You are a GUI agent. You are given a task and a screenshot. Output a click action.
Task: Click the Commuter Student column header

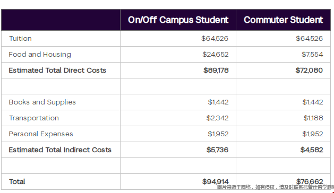pyautogui.click(x=284, y=20)
